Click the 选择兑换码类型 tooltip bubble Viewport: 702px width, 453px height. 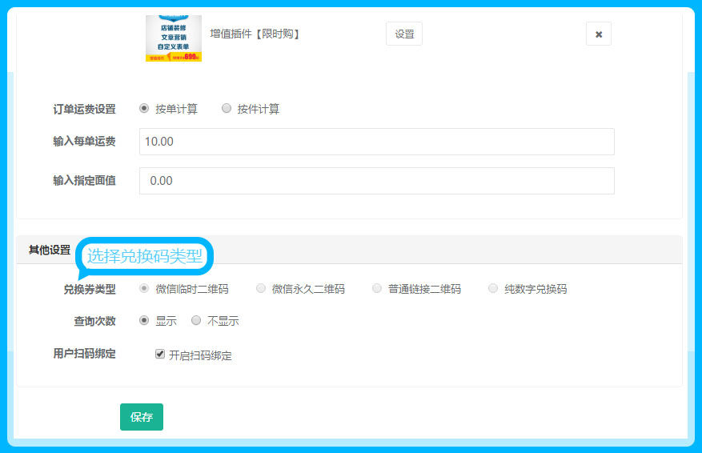pos(144,256)
